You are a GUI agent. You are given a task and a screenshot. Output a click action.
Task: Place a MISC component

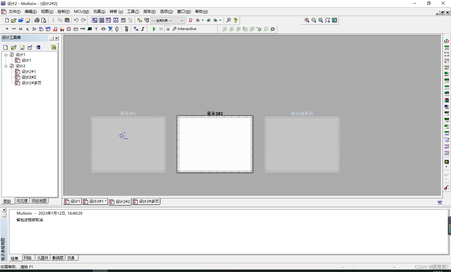pos(83,29)
